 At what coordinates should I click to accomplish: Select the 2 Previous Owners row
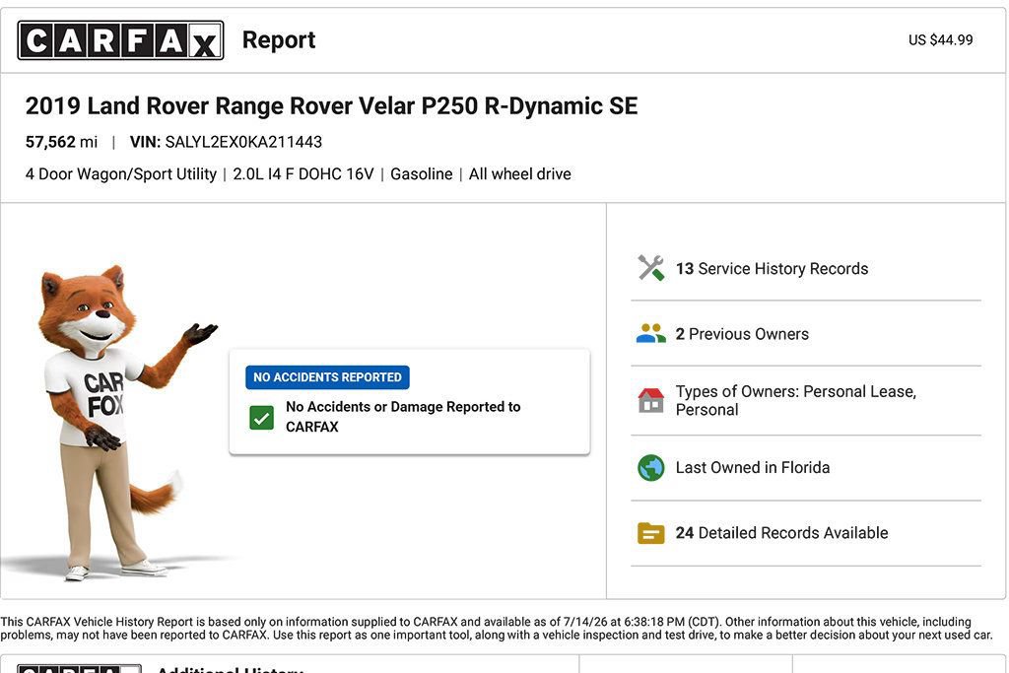806,334
